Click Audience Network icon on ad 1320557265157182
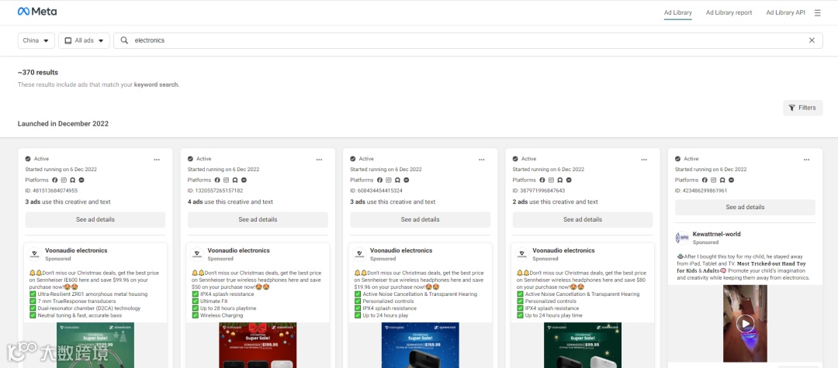The width and height of the screenshot is (838, 368). coord(235,181)
